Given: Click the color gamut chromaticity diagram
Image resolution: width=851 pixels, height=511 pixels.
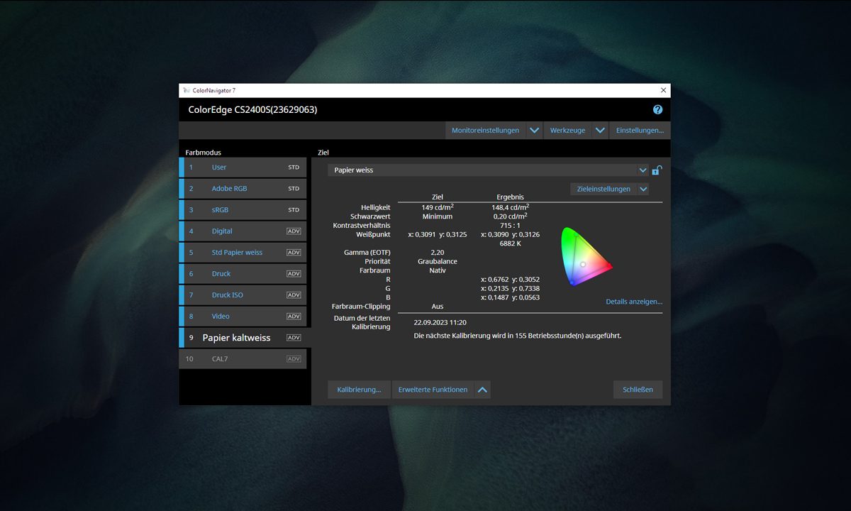Looking at the screenshot, I should [585, 257].
